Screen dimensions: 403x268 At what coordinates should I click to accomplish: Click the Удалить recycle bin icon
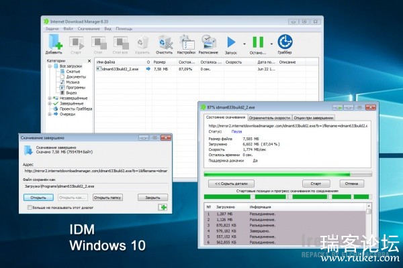coord(142,43)
